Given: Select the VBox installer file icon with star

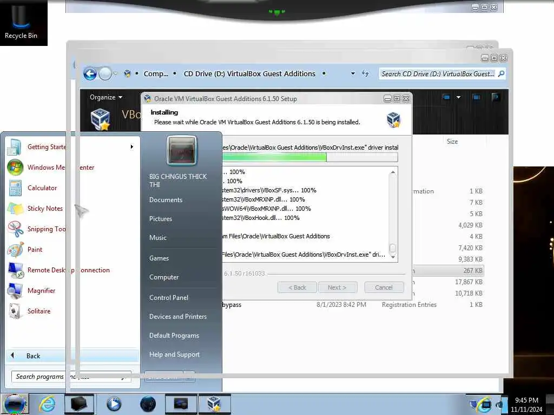Looking at the screenshot, I should 100,119.
